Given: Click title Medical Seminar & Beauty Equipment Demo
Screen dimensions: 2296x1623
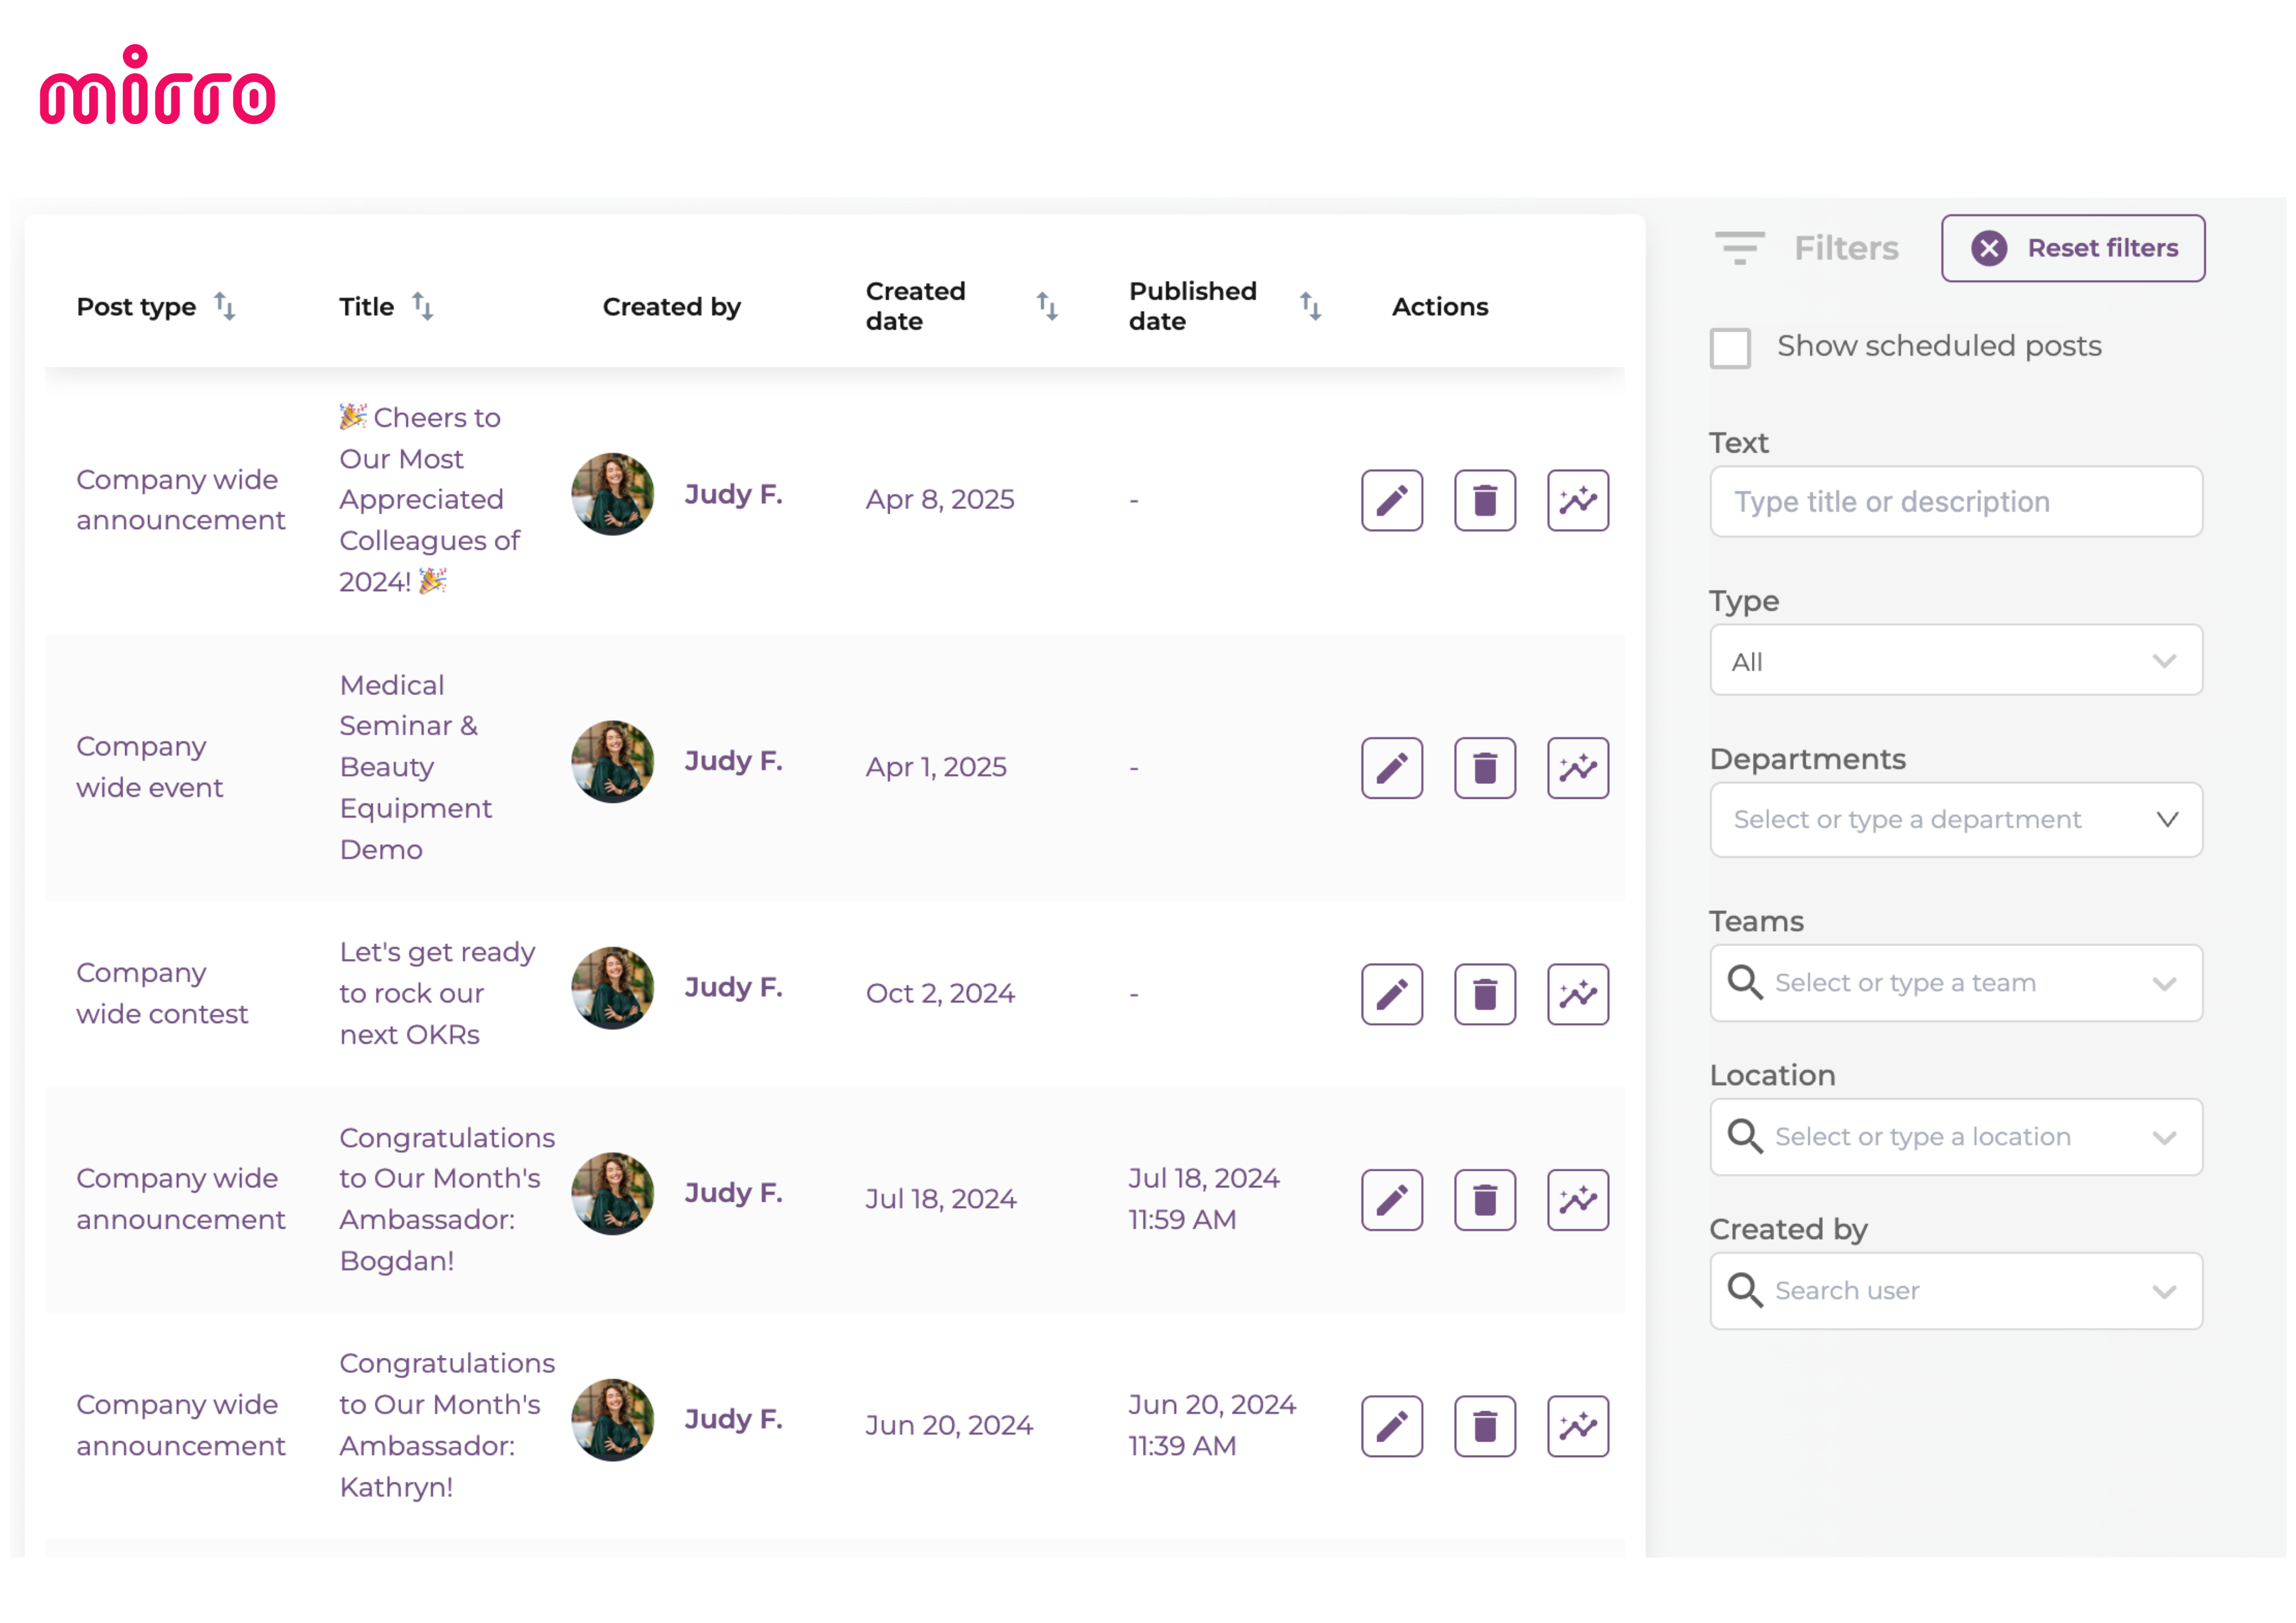Looking at the screenshot, I should [415, 767].
